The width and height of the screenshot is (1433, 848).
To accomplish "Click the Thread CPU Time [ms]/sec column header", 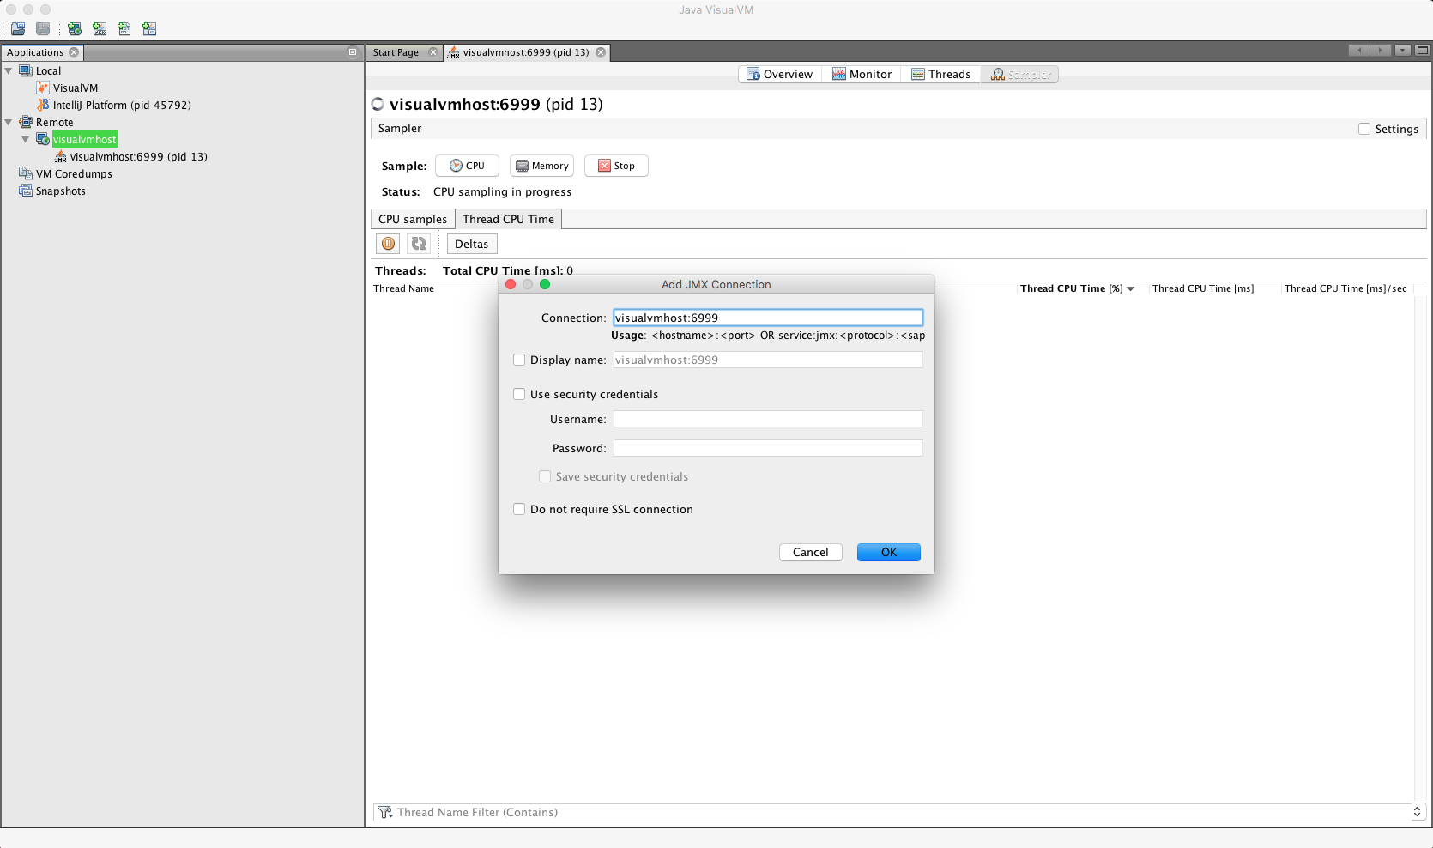I will point(1345,288).
